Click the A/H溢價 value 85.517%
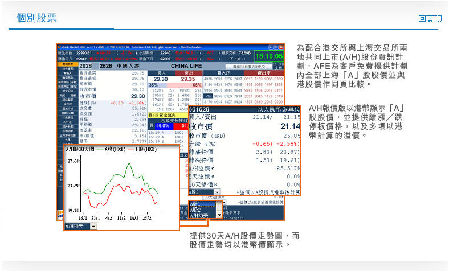Viewport: 449px width, 271px height. point(288,169)
